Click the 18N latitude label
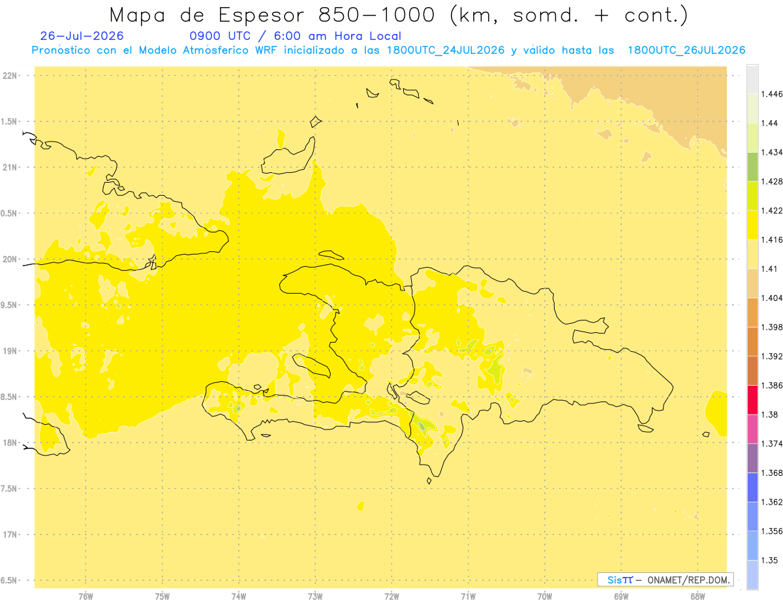This screenshot has height=605, width=783. tap(10, 442)
